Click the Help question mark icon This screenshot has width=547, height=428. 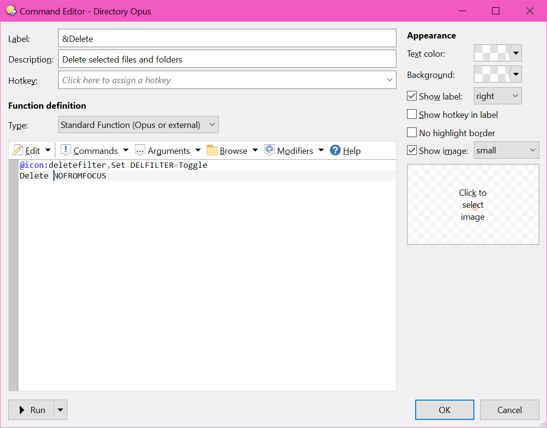[335, 151]
